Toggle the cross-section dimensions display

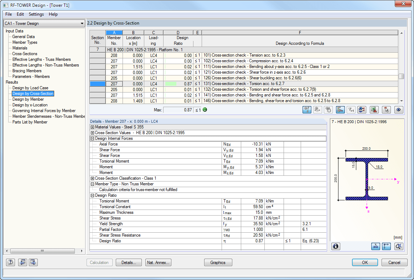[x=375, y=246]
